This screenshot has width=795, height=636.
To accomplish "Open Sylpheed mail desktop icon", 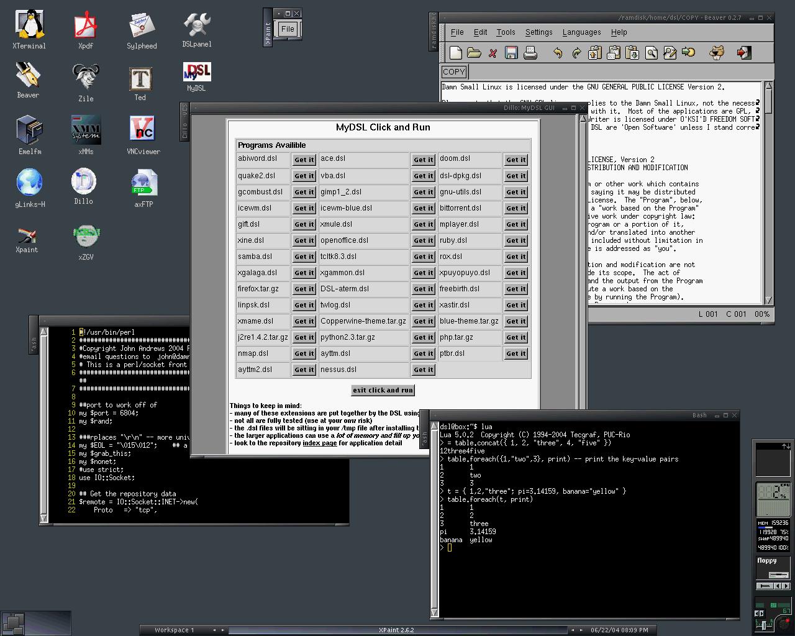I will pos(142,30).
